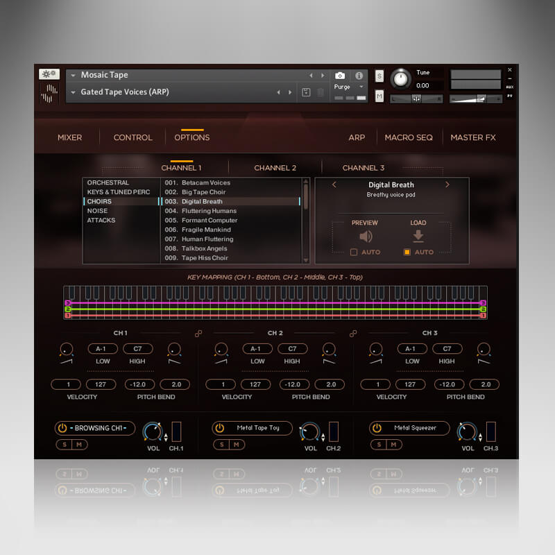Switch to the CHANNEL 2 tab
The height and width of the screenshot is (555, 555).
[x=275, y=167]
